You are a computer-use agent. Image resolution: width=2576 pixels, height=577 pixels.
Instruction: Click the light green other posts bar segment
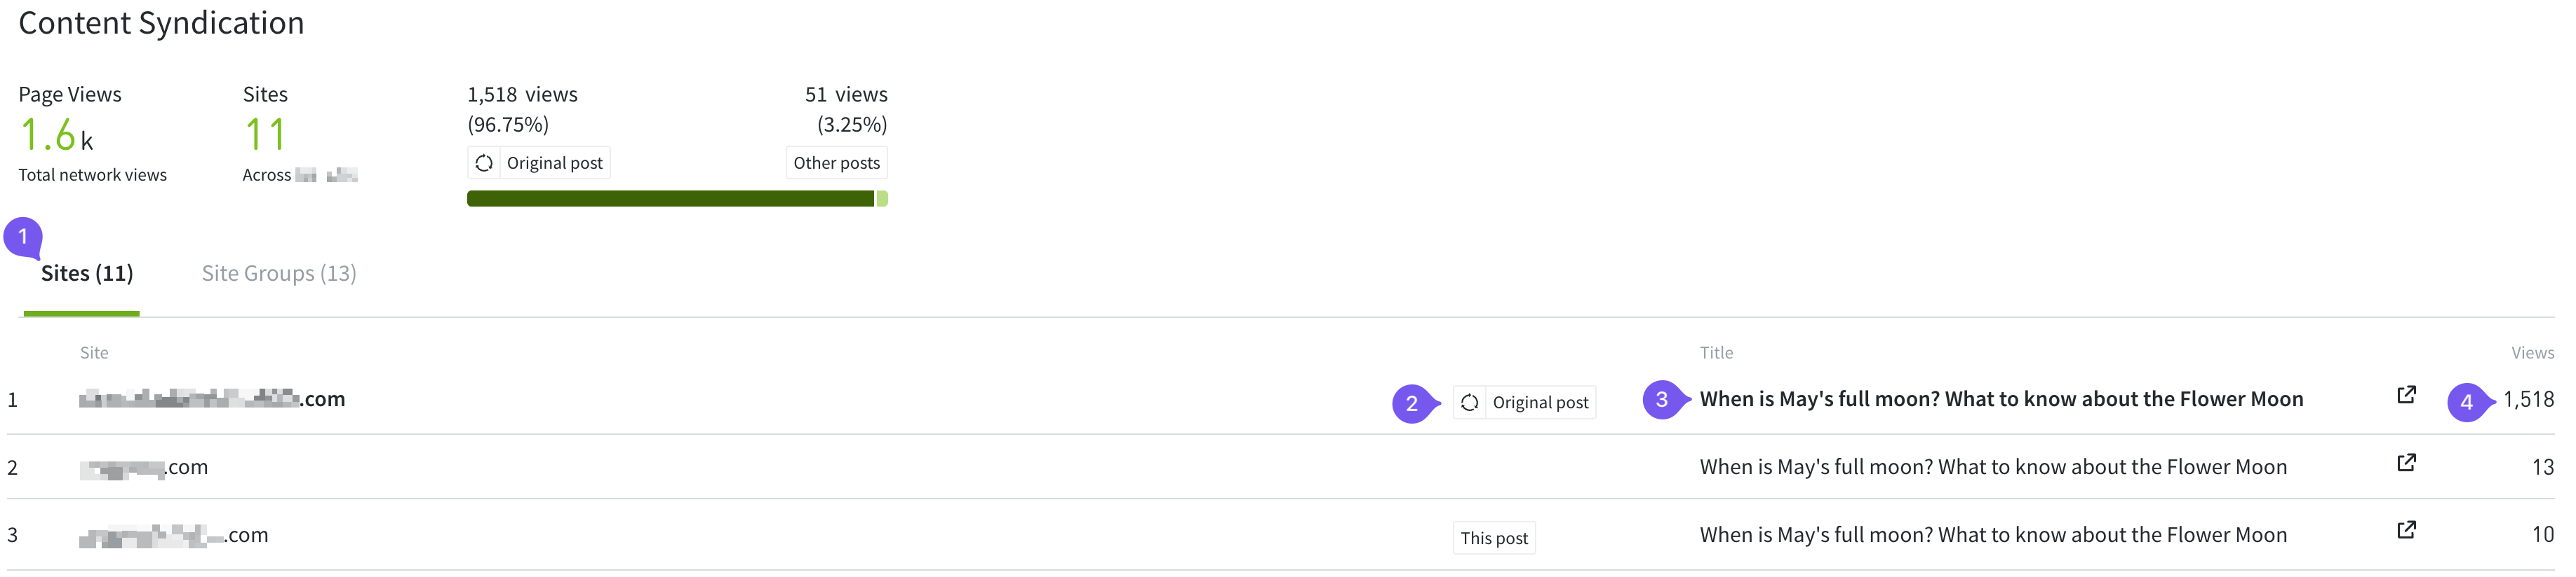point(882,199)
